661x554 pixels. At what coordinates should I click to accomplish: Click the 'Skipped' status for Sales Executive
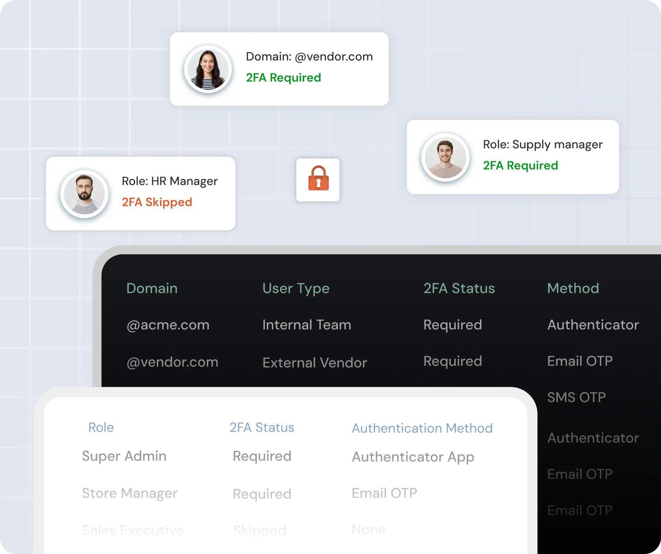point(260,531)
